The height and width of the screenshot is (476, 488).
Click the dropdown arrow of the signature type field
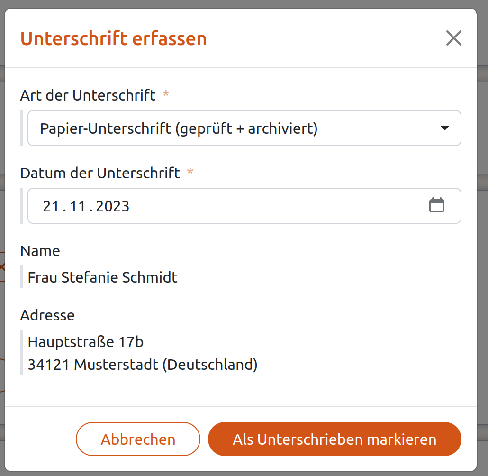point(444,128)
